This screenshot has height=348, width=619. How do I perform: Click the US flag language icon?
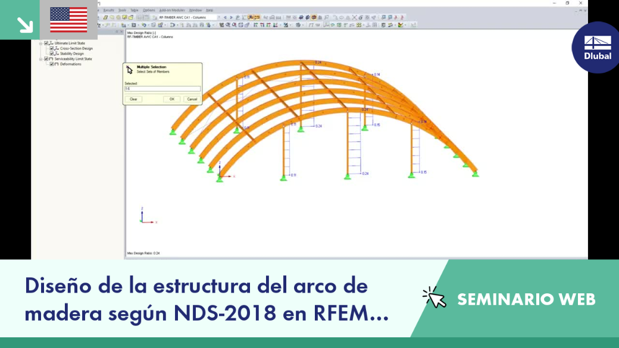coord(68,20)
